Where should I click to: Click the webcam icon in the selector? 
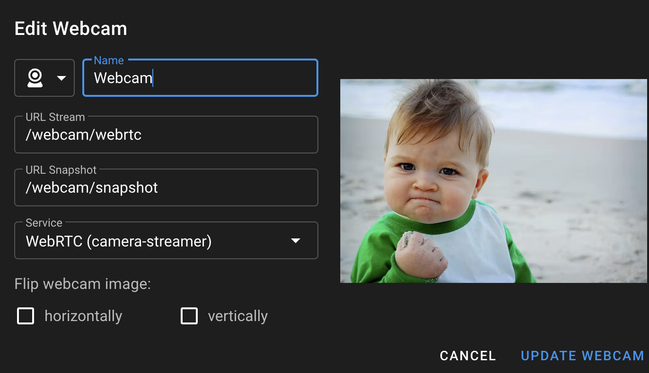tap(35, 78)
